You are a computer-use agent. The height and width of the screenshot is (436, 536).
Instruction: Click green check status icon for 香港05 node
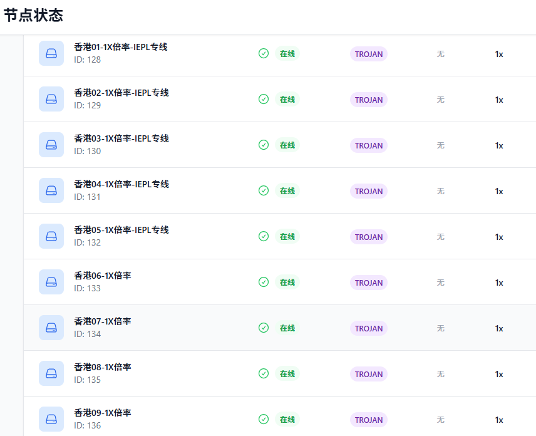tap(264, 236)
